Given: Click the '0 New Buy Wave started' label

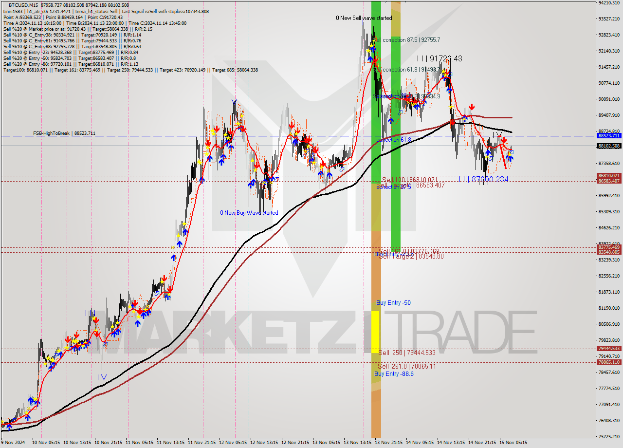Looking at the screenshot, I should coord(249,213).
